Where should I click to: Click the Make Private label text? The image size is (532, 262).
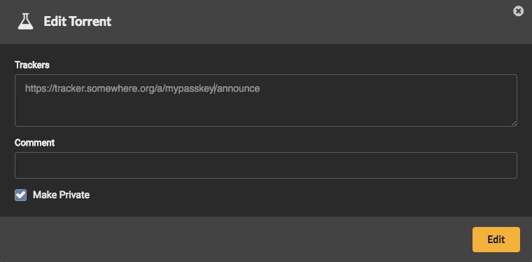(61, 195)
